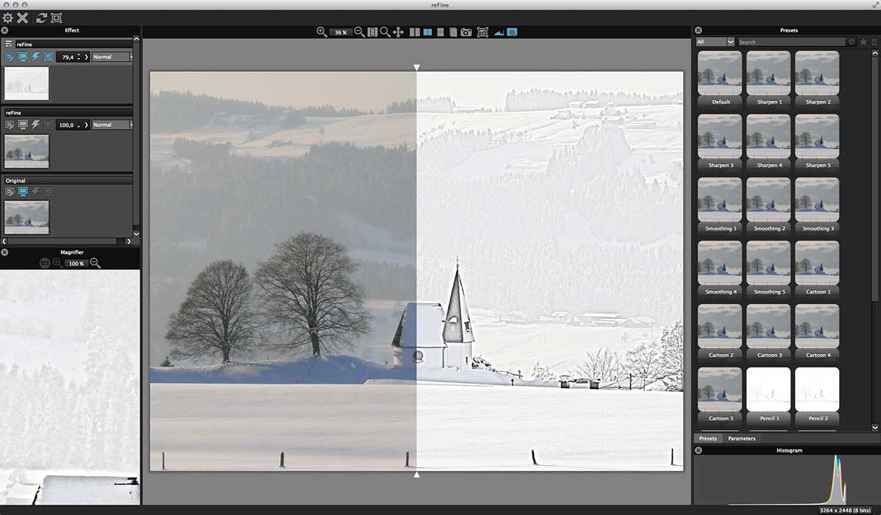
Task: Close the Effect panel
Action: [x=4, y=30]
